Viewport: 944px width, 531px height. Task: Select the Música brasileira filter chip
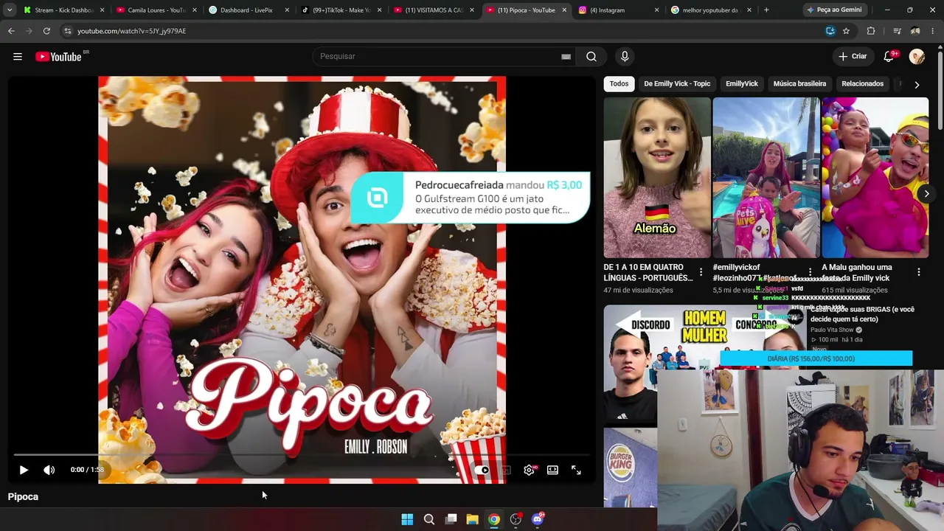tap(799, 84)
